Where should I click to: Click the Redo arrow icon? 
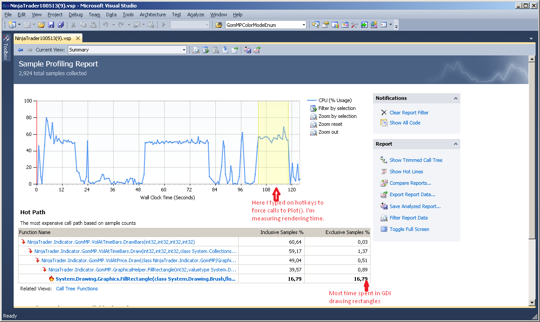[x=121, y=25]
